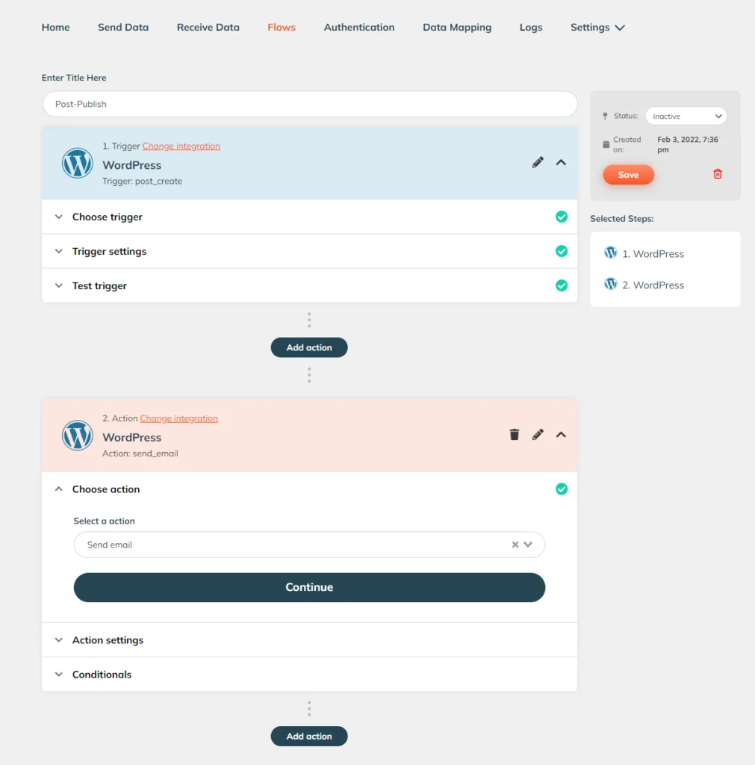Screen dimensions: 755x765
Task: Click the WordPress logo in Action header
Action: [x=77, y=436]
